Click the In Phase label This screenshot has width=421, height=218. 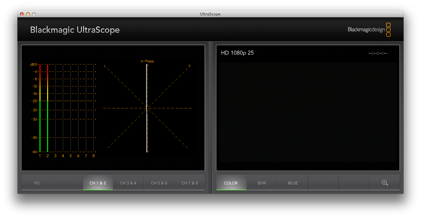[147, 61]
